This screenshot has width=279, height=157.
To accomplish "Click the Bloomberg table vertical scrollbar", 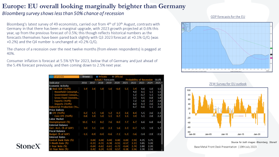I will click(162, 114).
